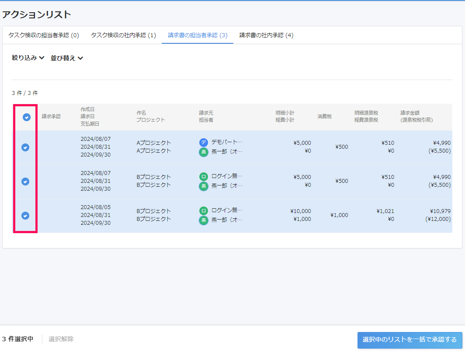Uncheck the Aプロジェクト invoice row checkbox
Viewport: 465px width, 353px height.
[25, 147]
